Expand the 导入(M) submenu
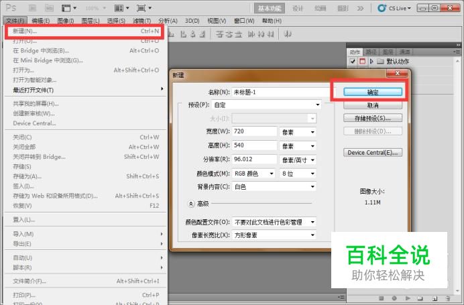464x305 pixels. 86,234
